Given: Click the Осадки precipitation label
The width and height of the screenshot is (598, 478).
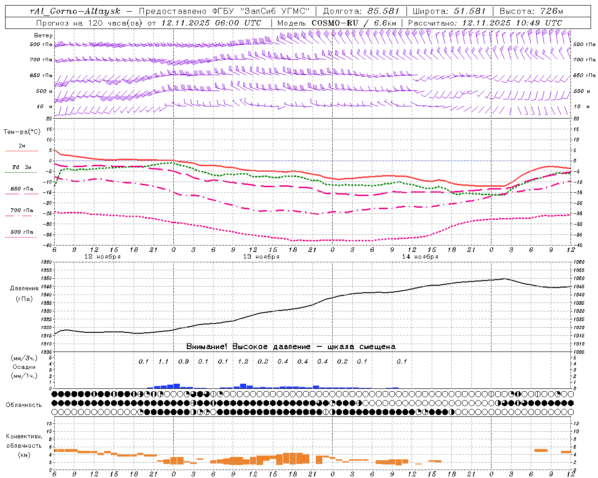Looking at the screenshot, I should pos(24,367).
